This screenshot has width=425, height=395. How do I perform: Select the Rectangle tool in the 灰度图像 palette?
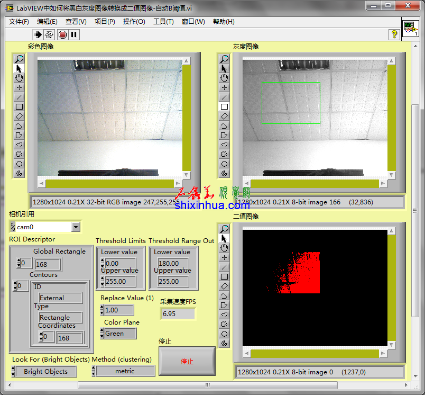(224, 106)
